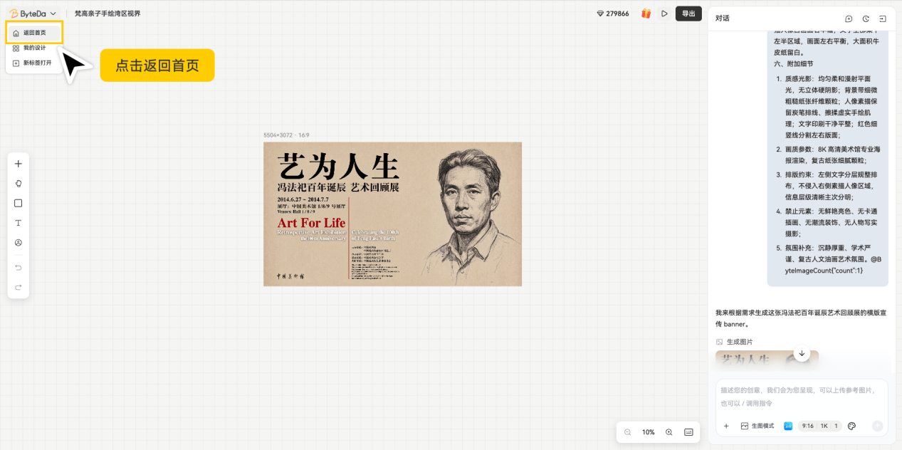Click the 导出 export button

pyautogui.click(x=688, y=14)
